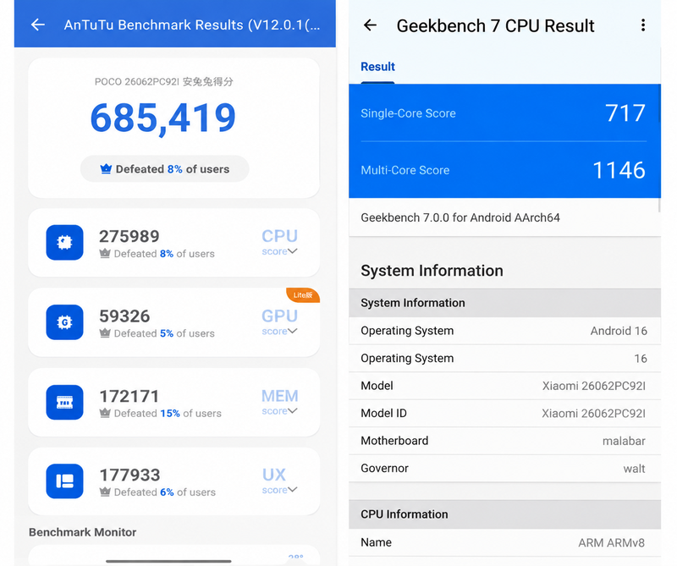Tap the Android home gesture bar
Screen dimensions: 677x566
168,561
